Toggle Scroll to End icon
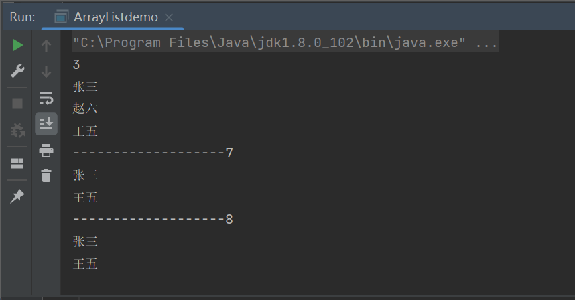 pyautogui.click(x=46, y=124)
